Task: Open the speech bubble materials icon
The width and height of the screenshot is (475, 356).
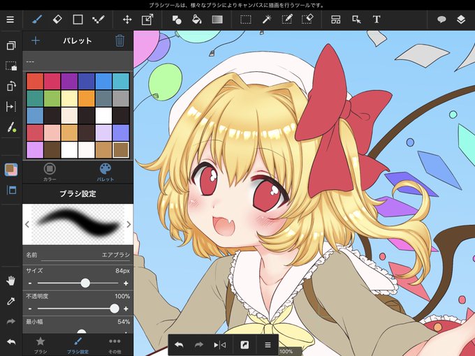Action: coord(441,20)
